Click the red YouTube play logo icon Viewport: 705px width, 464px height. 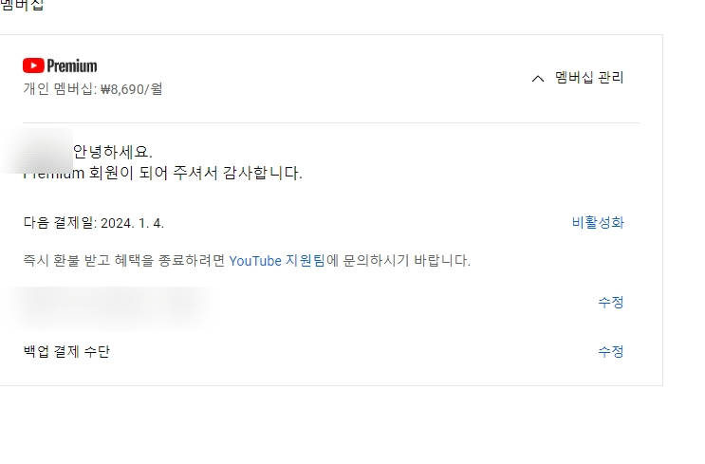click(x=33, y=65)
